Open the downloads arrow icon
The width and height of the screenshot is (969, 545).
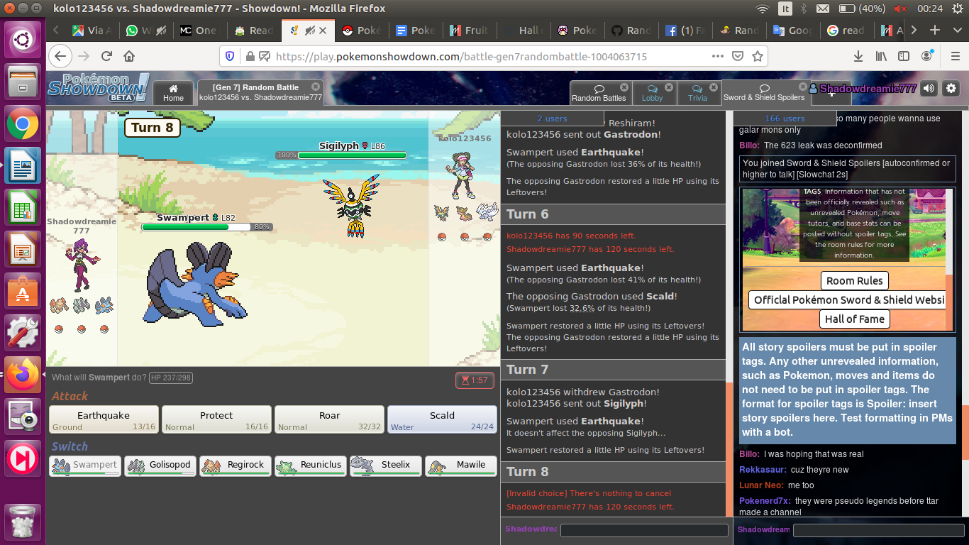(858, 56)
